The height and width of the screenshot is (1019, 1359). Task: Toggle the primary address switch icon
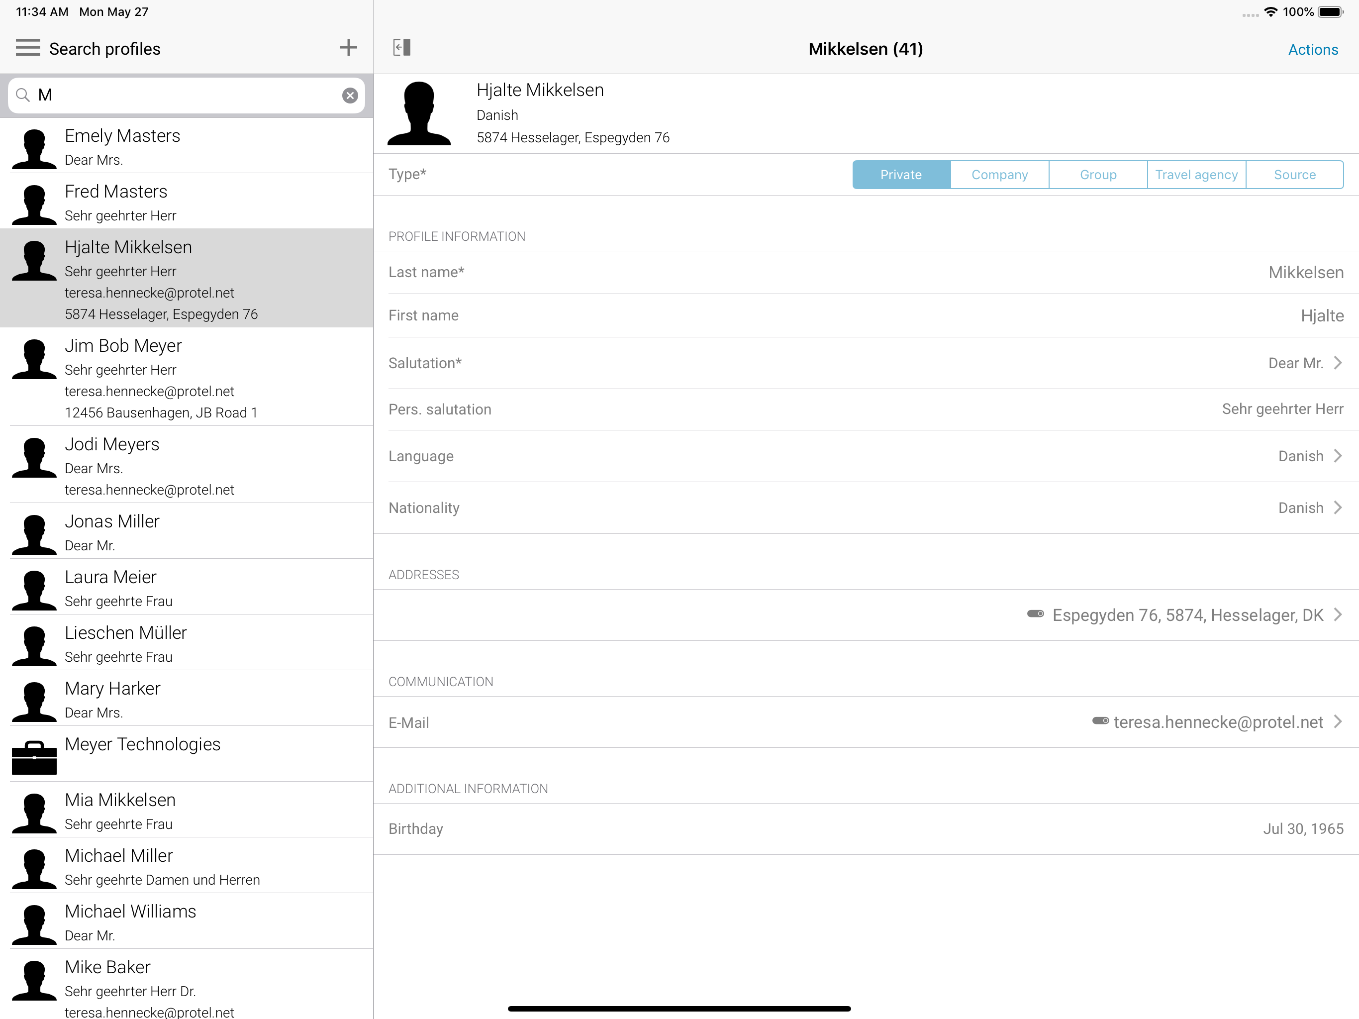(x=1035, y=614)
